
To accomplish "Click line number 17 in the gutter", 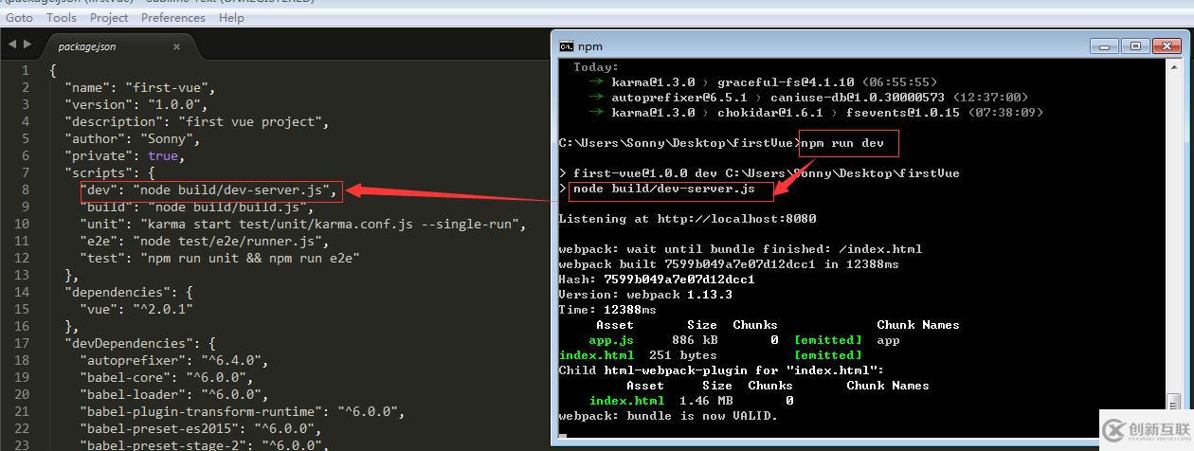I will [x=22, y=343].
